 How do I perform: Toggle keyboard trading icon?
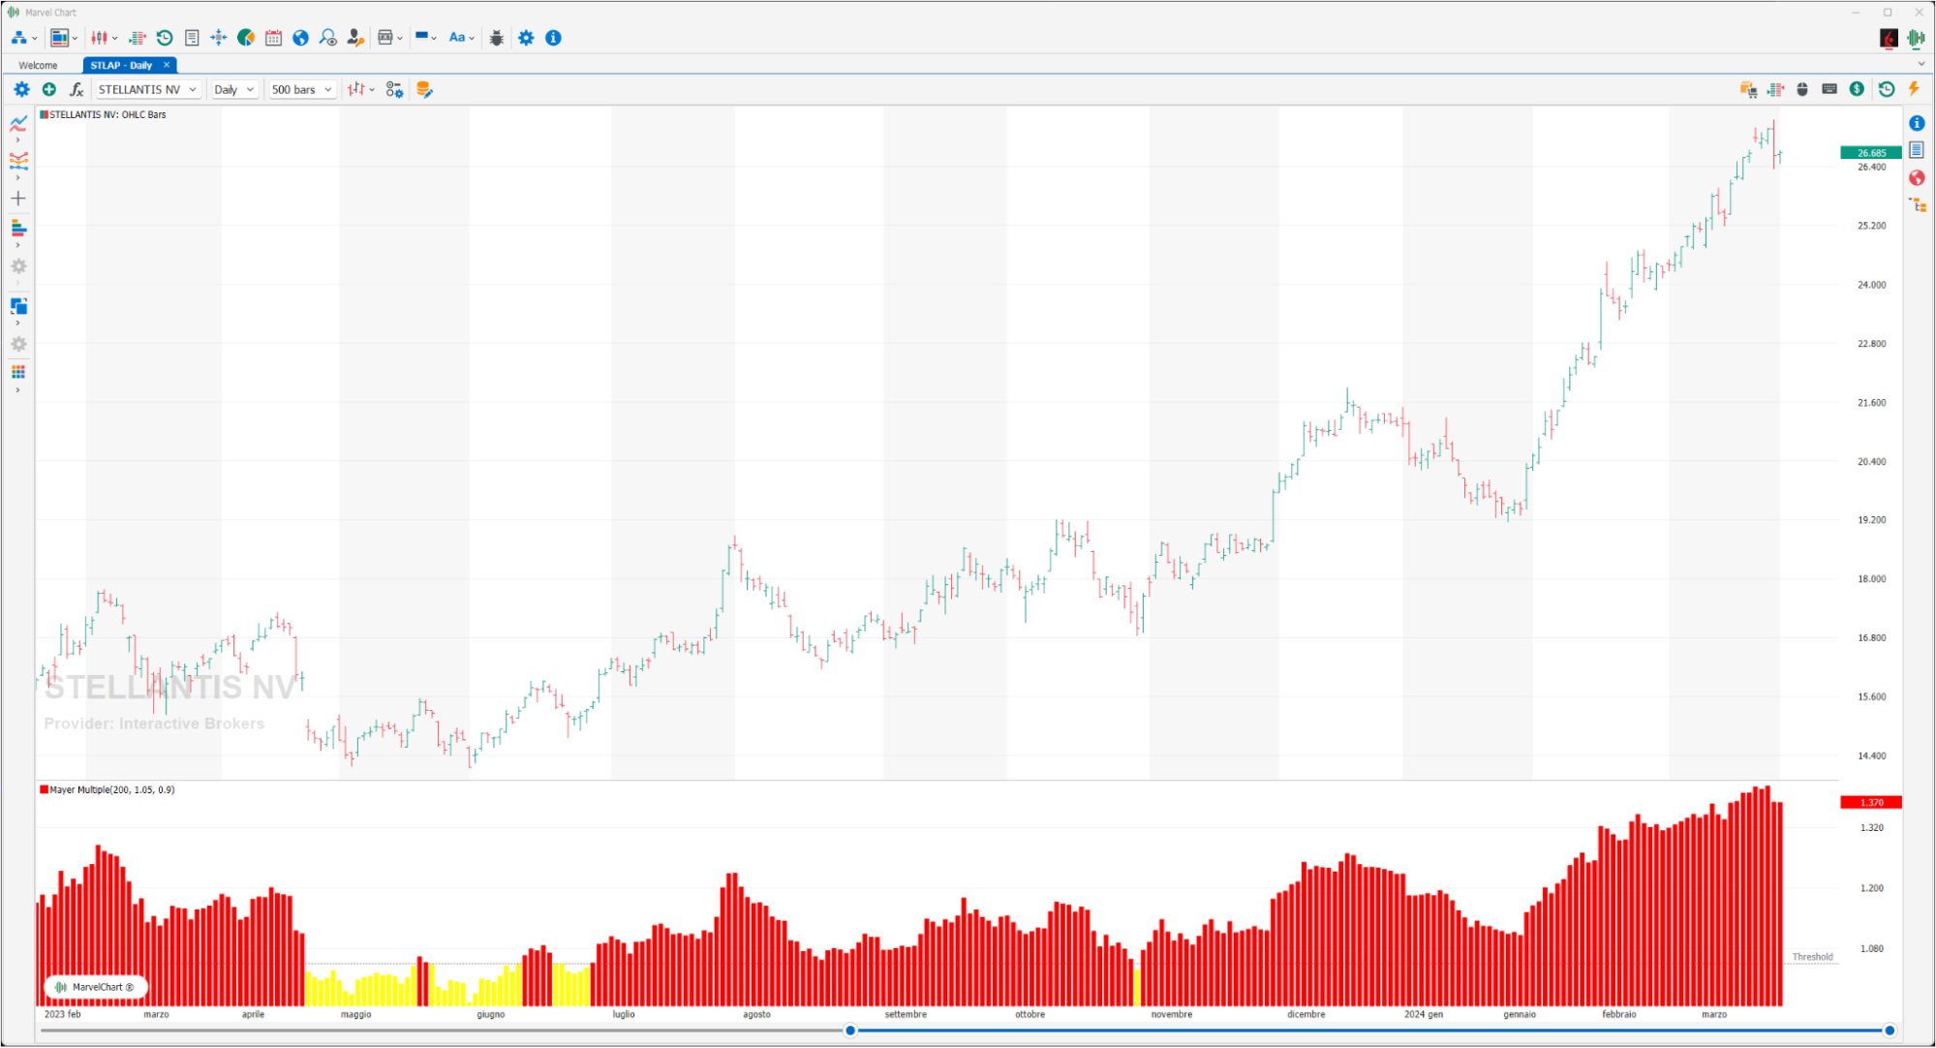click(x=1829, y=89)
